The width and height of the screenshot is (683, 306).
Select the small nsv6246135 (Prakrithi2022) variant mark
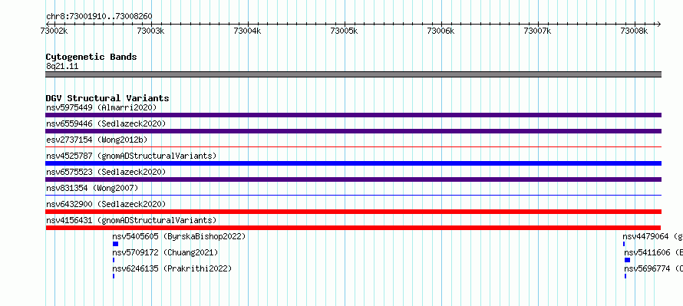click(x=114, y=276)
